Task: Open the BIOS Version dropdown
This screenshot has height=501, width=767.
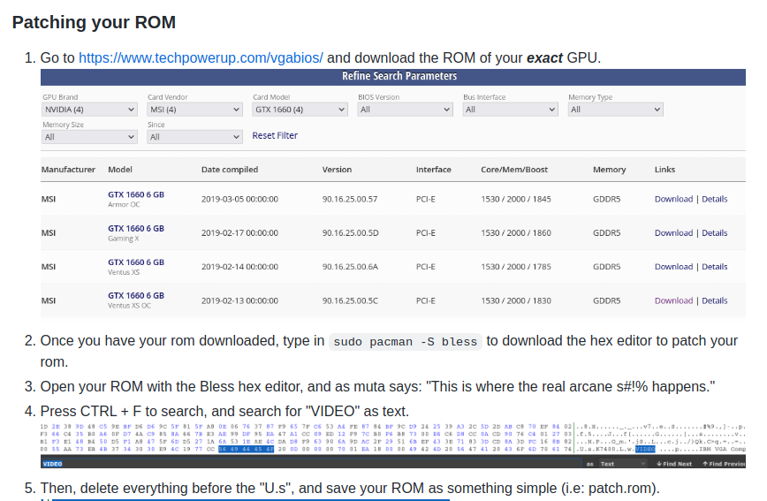Action: pyautogui.click(x=405, y=110)
